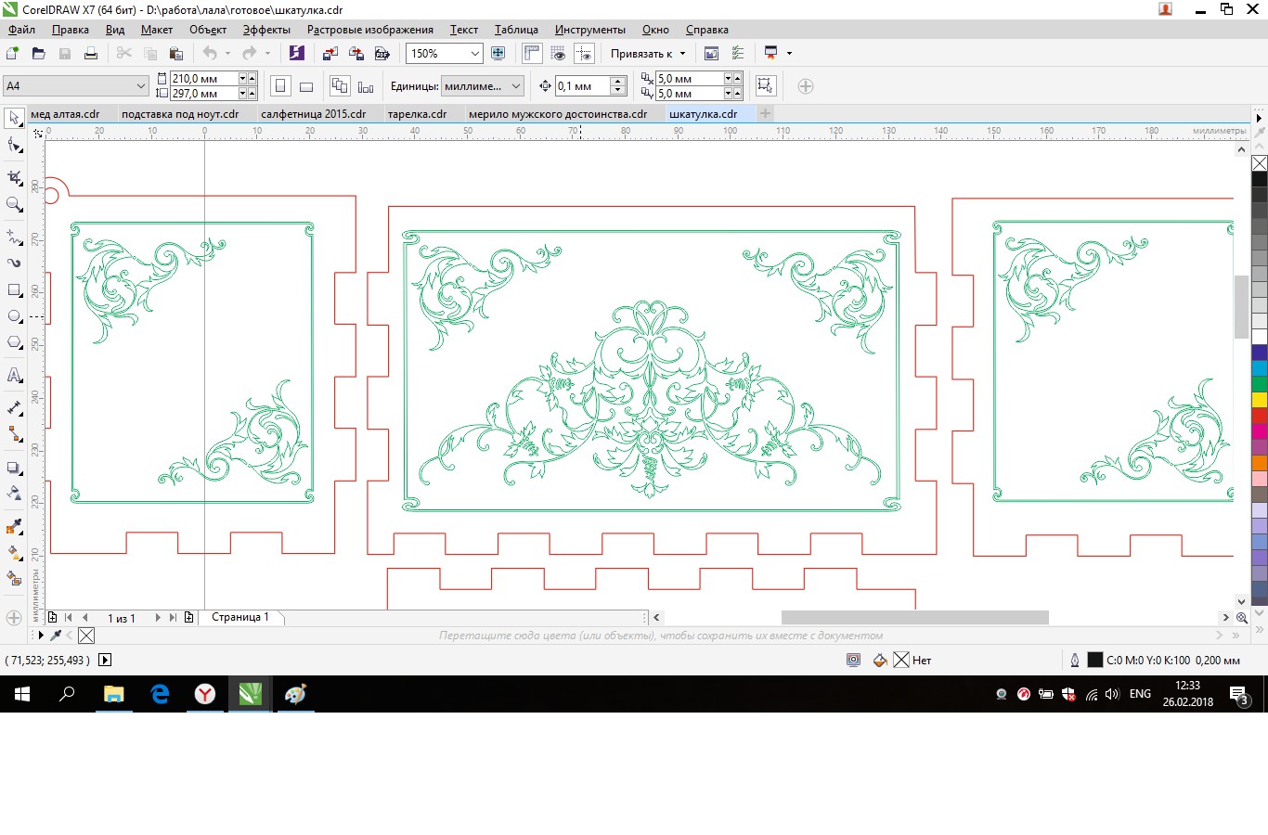The width and height of the screenshot is (1268, 835).
Task: Click the Print icon
Action: point(91,54)
